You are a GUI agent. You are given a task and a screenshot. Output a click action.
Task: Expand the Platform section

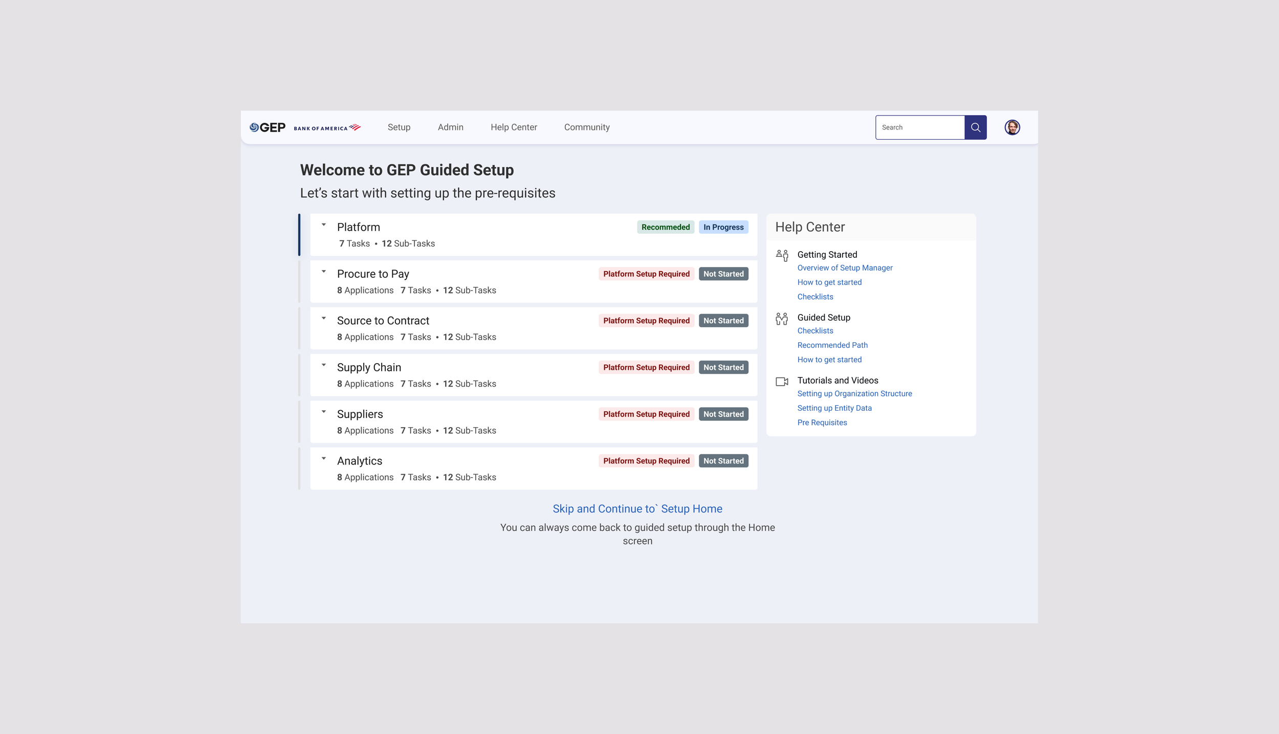[x=324, y=225]
